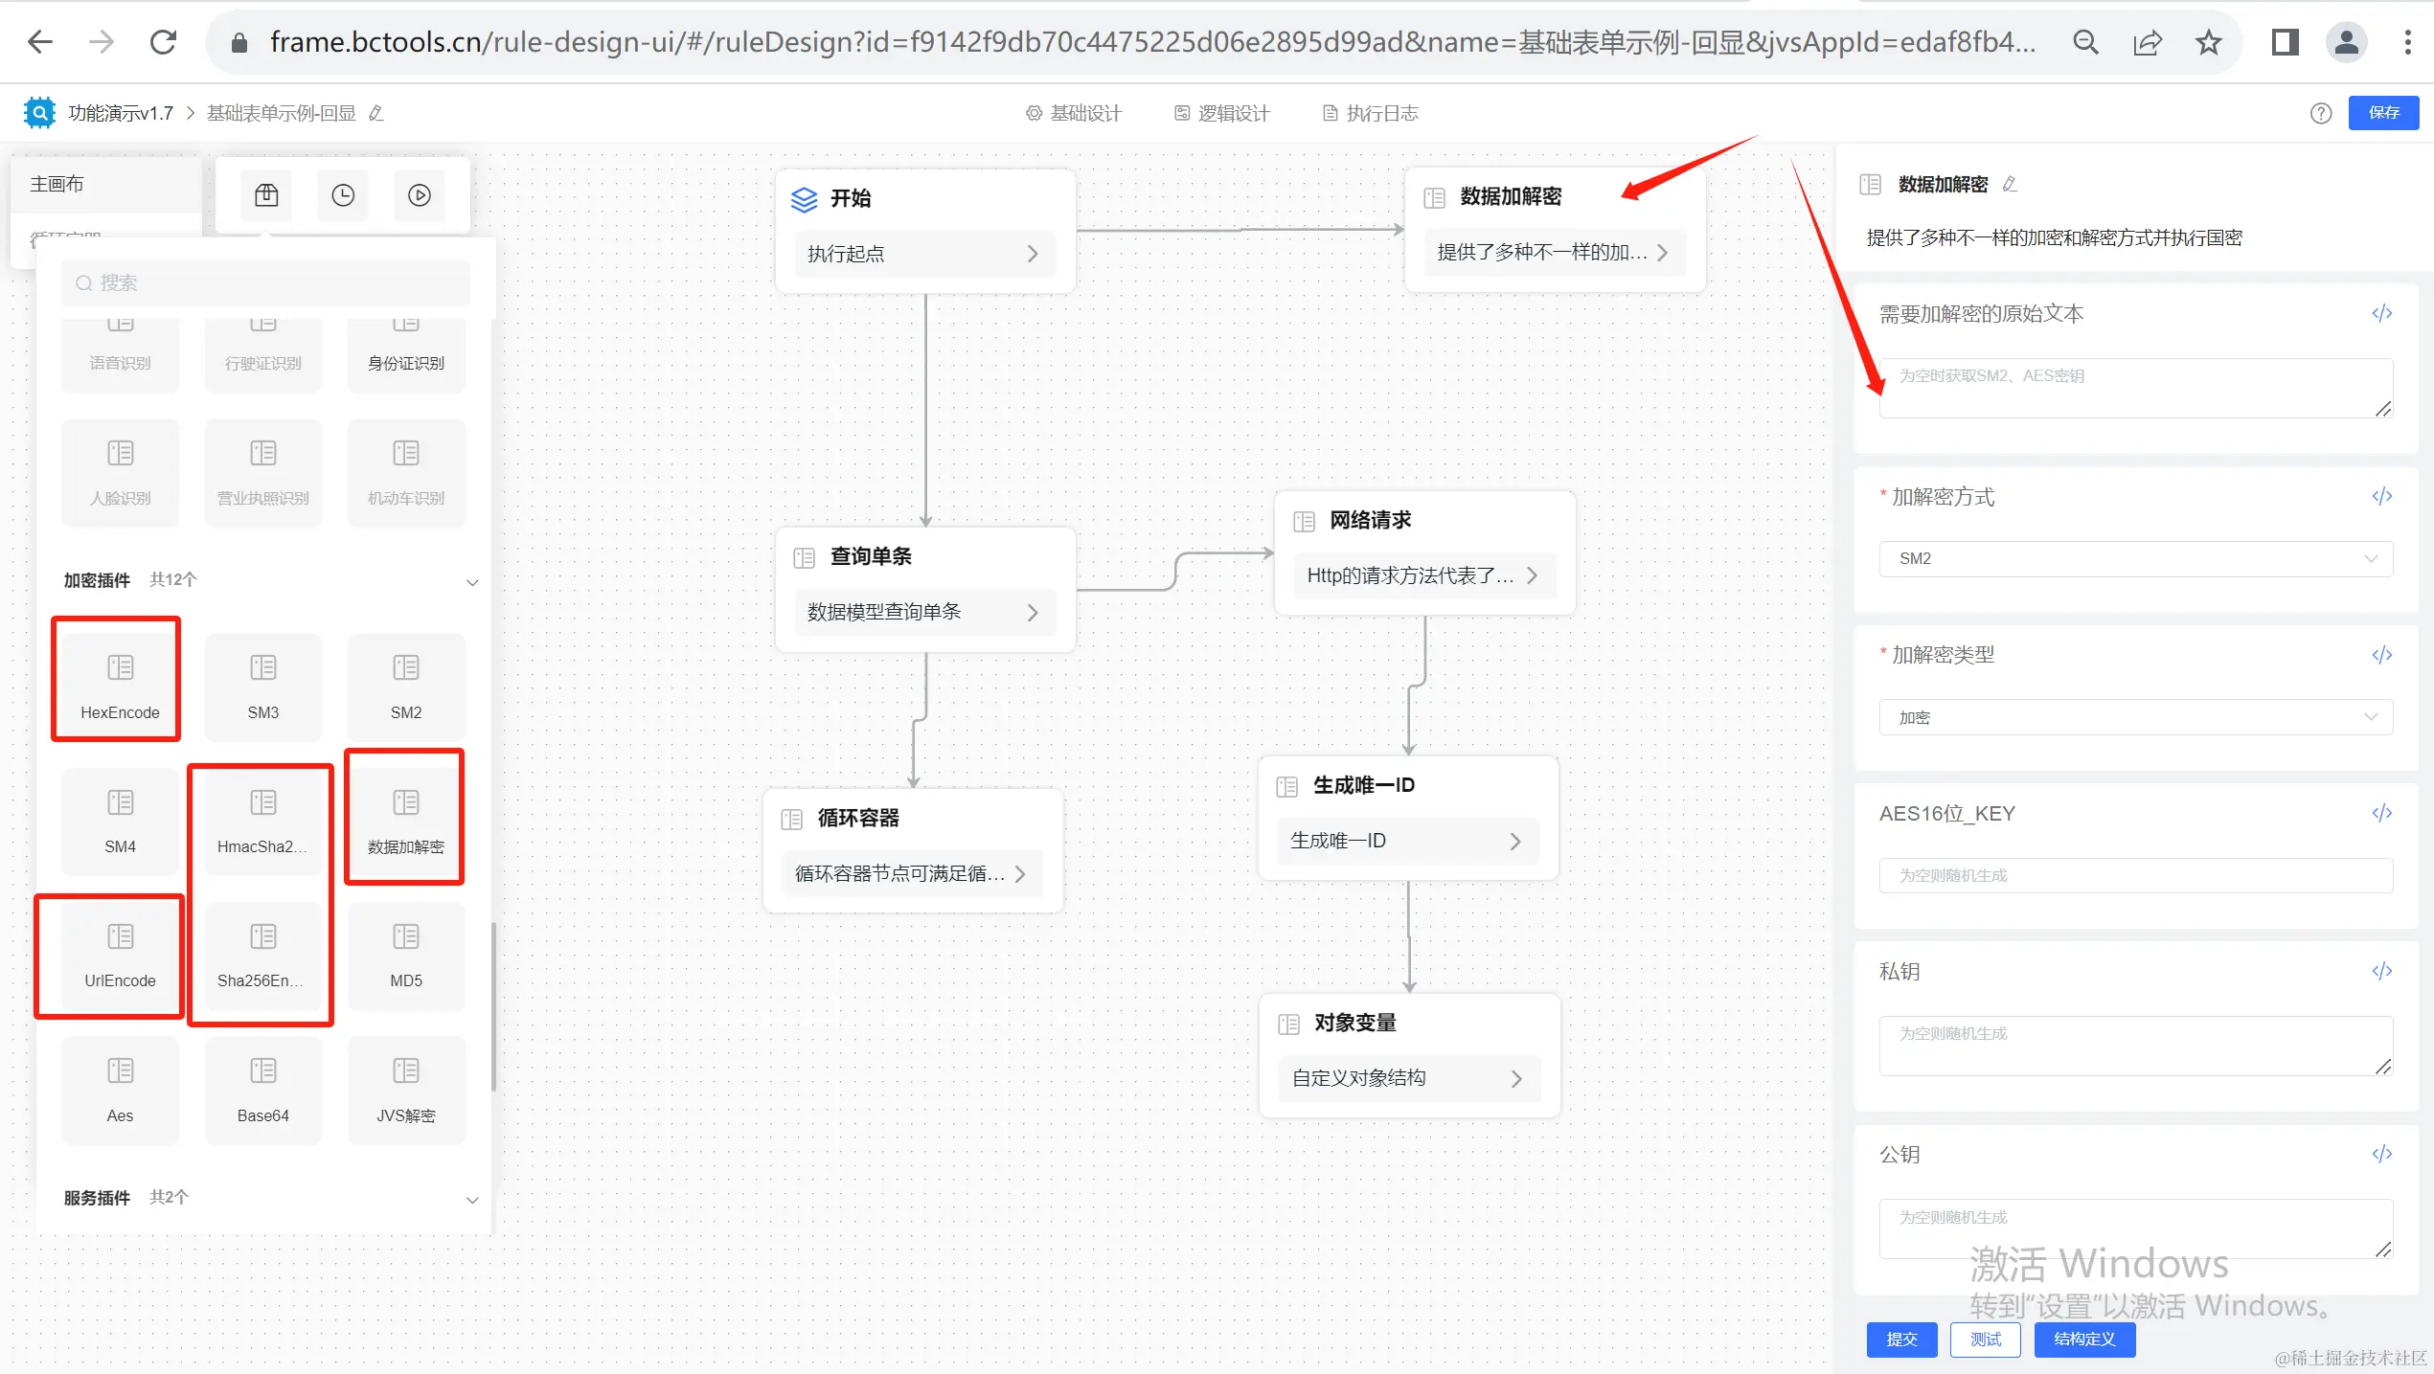Screen dimensions: 2434x1374
Task: Click the HexEncode plugin icon
Action: click(120, 668)
